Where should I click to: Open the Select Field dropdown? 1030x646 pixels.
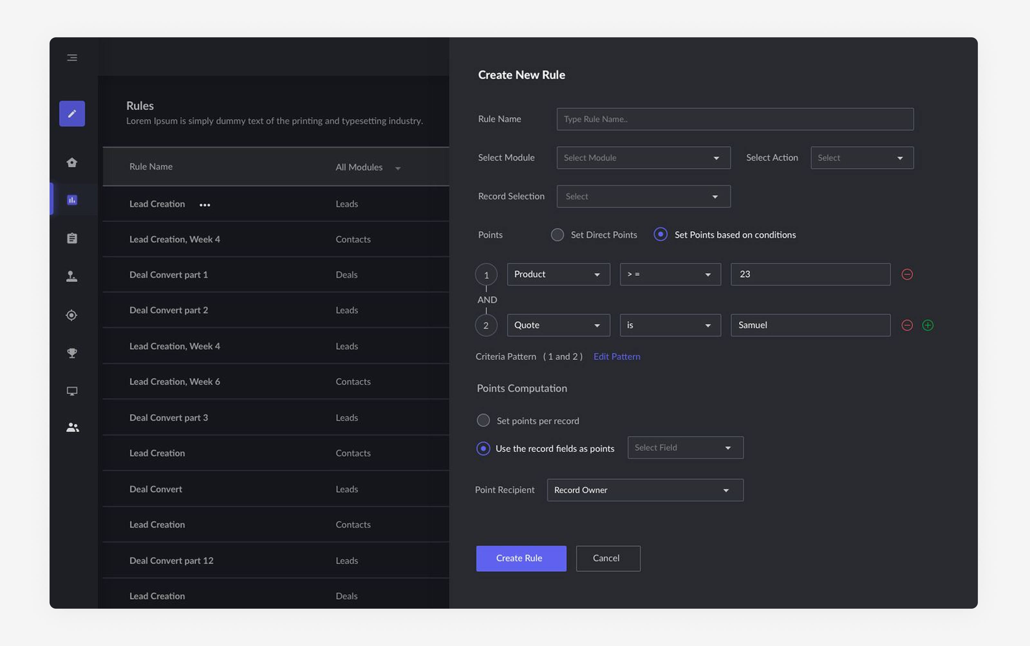click(685, 448)
